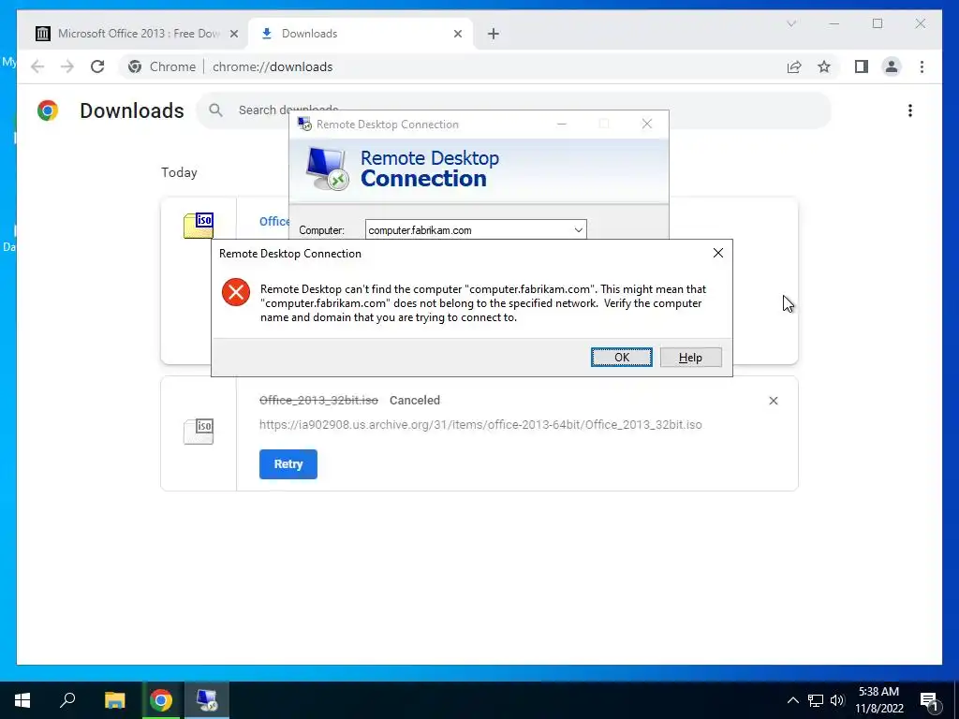The image size is (959, 719).
Task: Go back in Chrome
Action: [x=37, y=66]
